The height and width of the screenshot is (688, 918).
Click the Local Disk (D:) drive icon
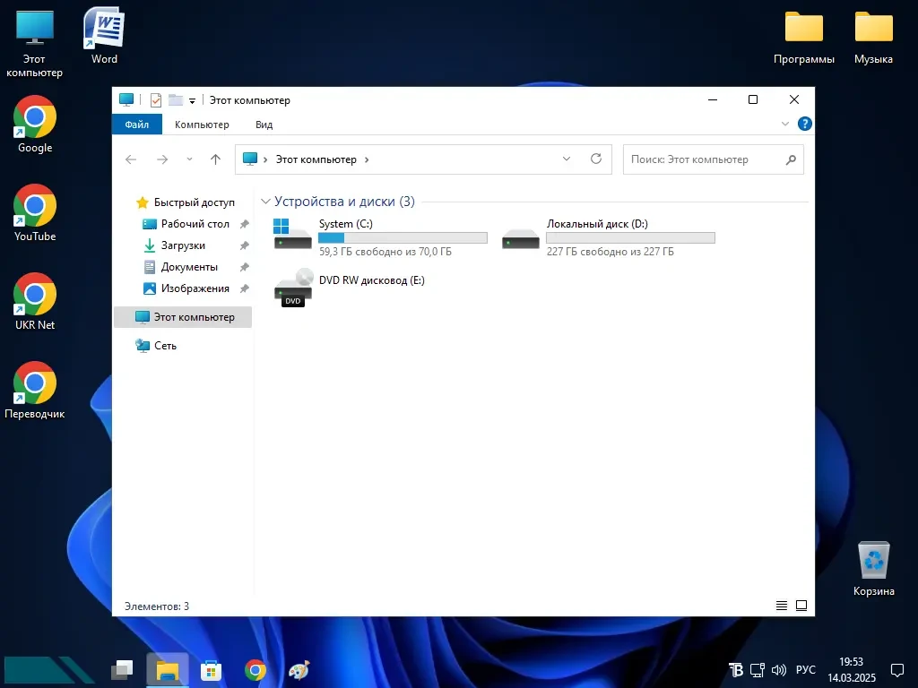pos(521,238)
